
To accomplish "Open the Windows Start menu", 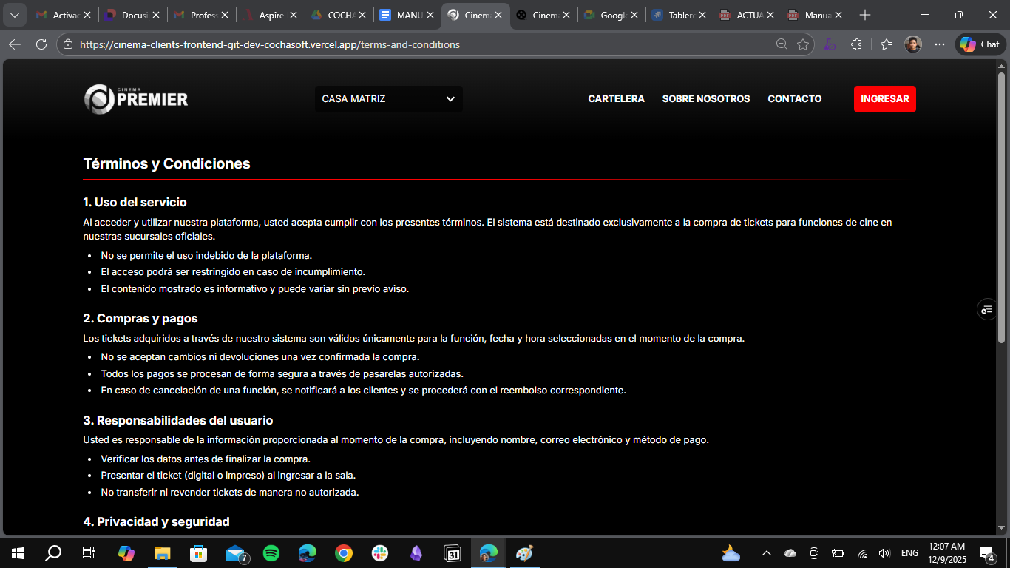I will coord(16,553).
